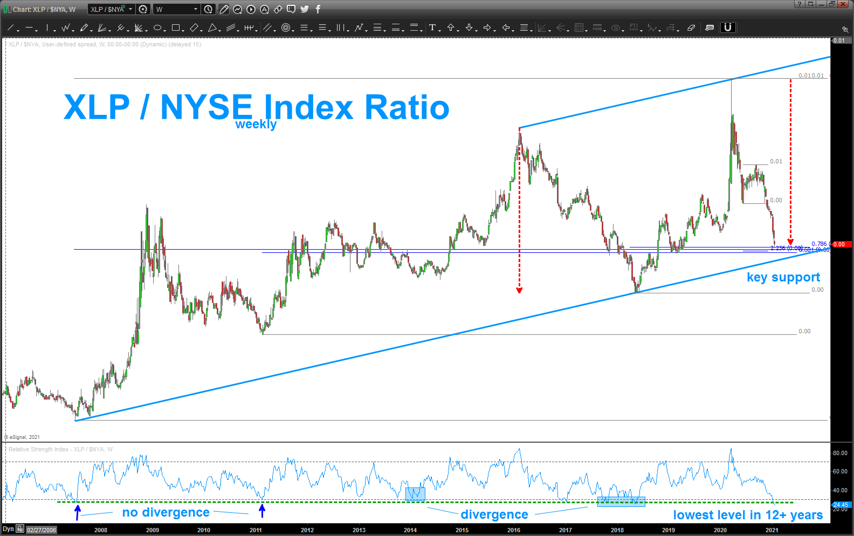Select the eraser tool
Viewport: 854px width, 536px height.
[691, 28]
